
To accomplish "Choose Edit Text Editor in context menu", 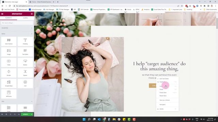I will pos(167,79).
